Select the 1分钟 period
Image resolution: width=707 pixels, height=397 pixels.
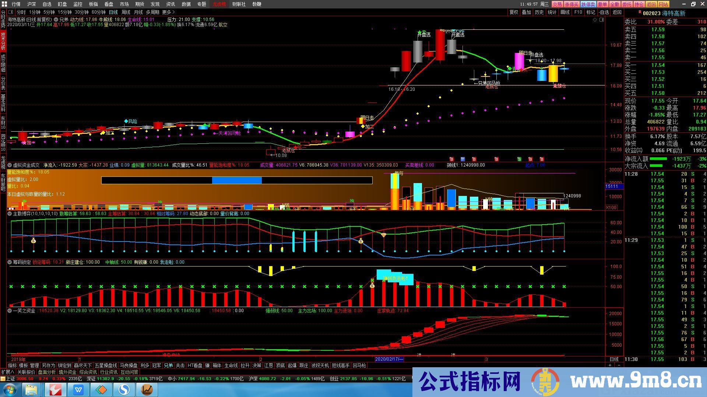[34, 12]
